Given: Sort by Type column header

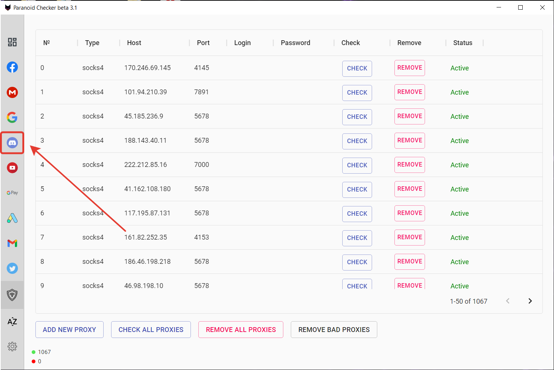Looking at the screenshot, I should click(92, 43).
